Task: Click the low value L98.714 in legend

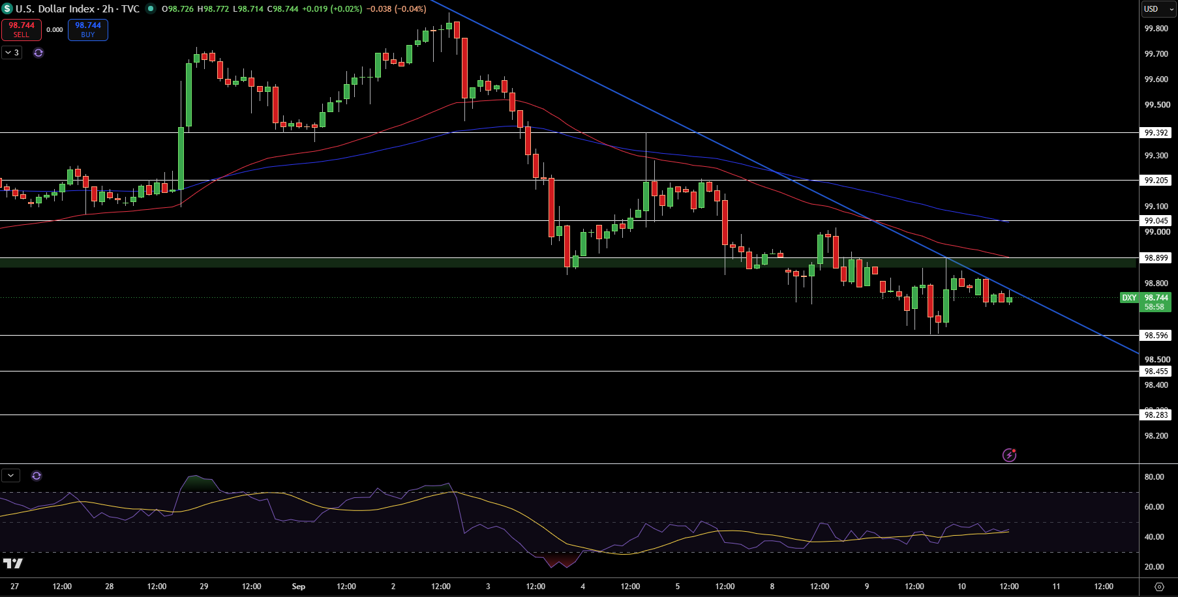Action: pyautogui.click(x=249, y=9)
